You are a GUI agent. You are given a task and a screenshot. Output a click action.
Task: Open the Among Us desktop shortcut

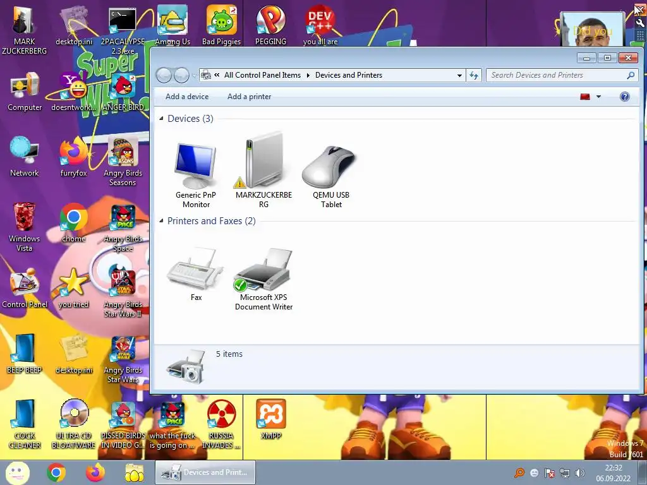[172, 25]
